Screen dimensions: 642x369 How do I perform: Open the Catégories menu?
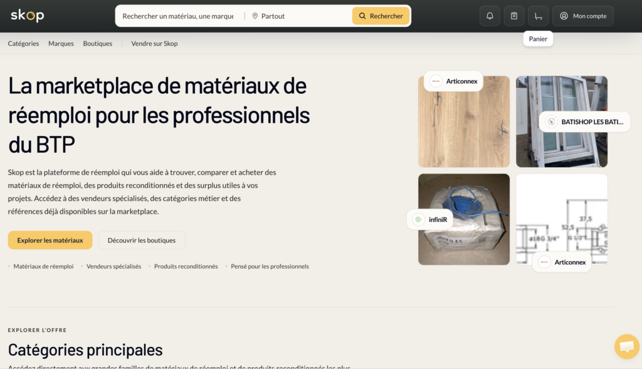[23, 43]
